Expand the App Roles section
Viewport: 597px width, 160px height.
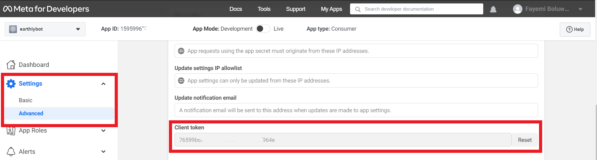click(103, 131)
